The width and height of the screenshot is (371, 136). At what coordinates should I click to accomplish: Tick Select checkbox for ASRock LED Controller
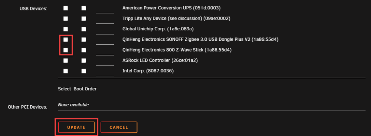[x=66, y=60]
